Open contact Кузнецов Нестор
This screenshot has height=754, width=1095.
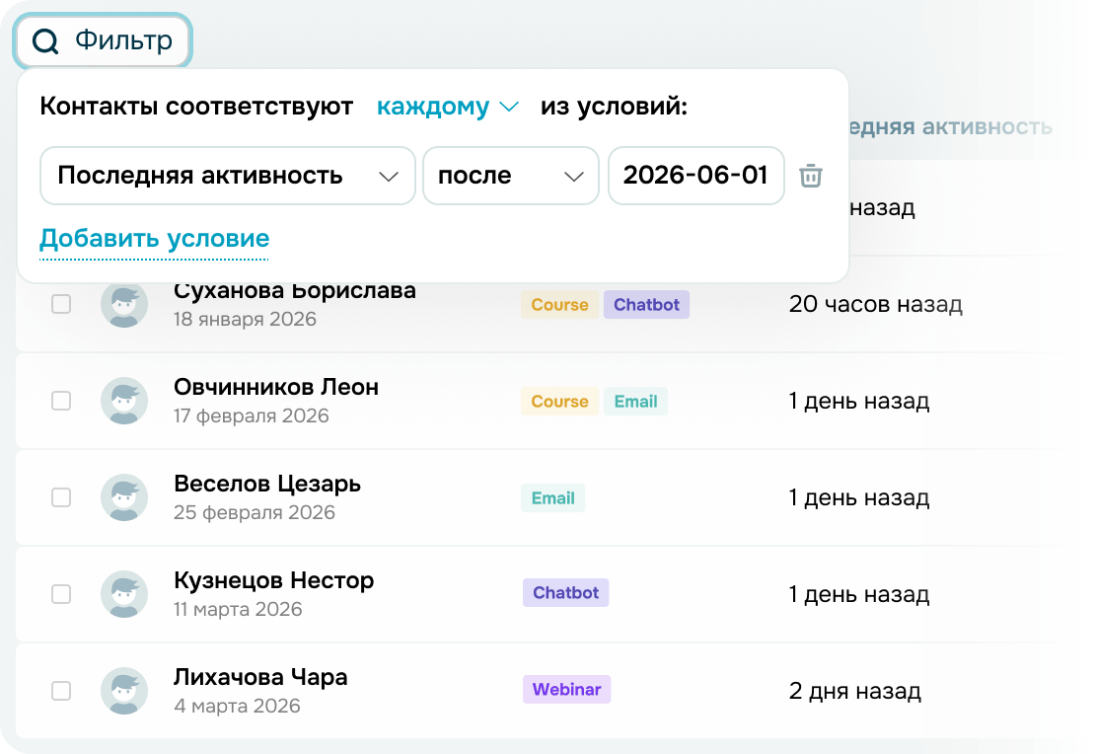[274, 580]
